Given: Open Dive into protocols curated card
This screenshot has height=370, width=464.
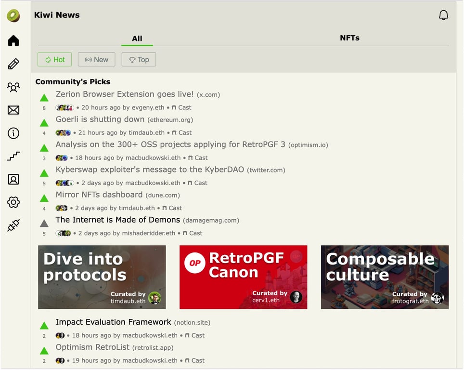Looking at the screenshot, I should (x=102, y=277).
